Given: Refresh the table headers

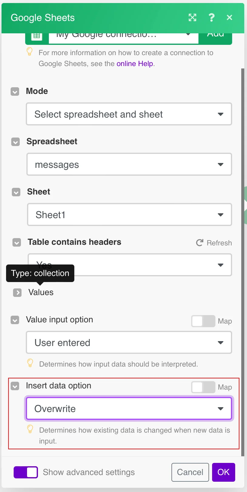Looking at the screenshot, I should tap(214, 243).
